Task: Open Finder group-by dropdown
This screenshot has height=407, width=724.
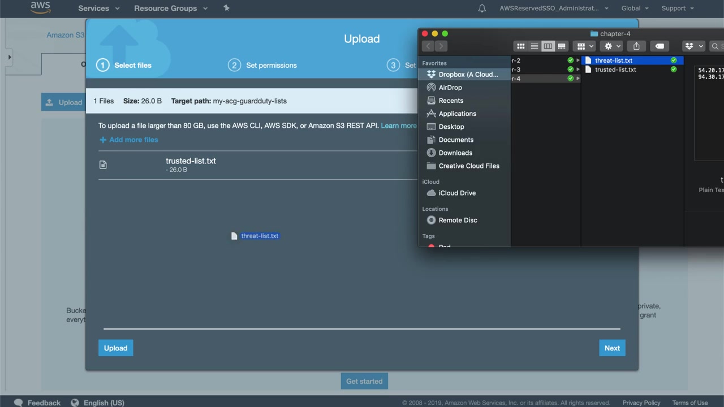Action: pos(584,46)
